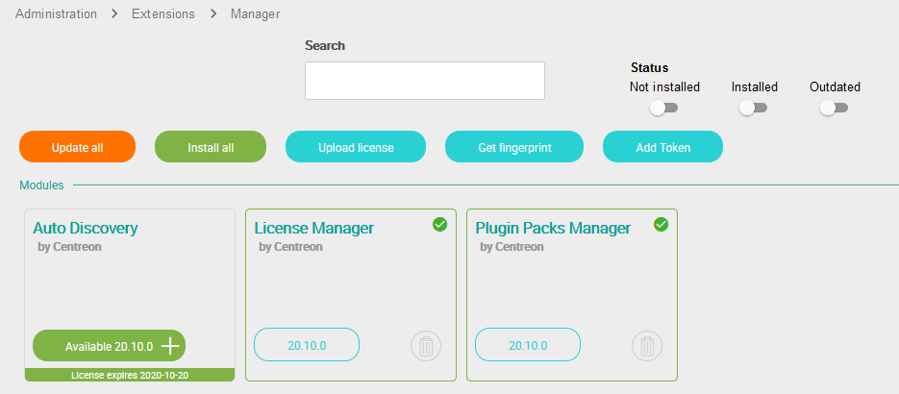Viewport: 899px width, 394px height.
Task: Toggle the Not installed status filter
Action: pos(664,109)
